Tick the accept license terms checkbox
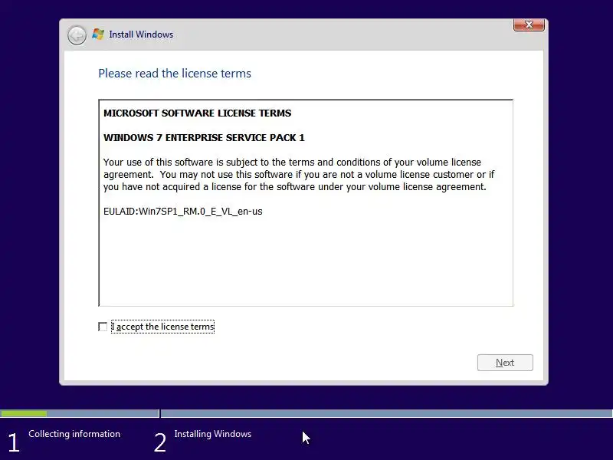613x460 pixels. [x=103, y=327]
